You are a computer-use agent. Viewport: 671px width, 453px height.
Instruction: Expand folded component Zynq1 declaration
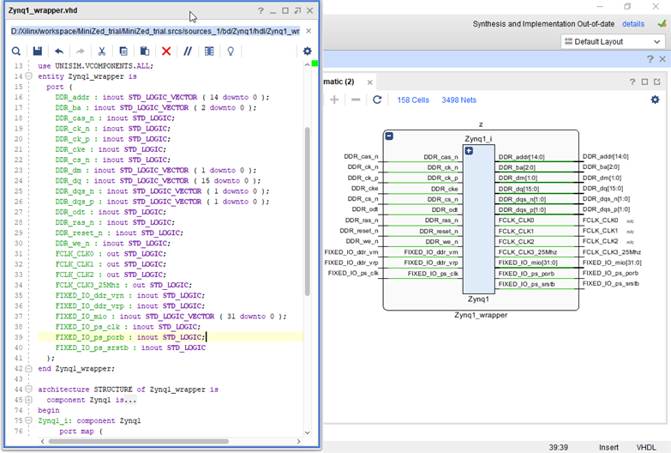click(x=28, y=400)
